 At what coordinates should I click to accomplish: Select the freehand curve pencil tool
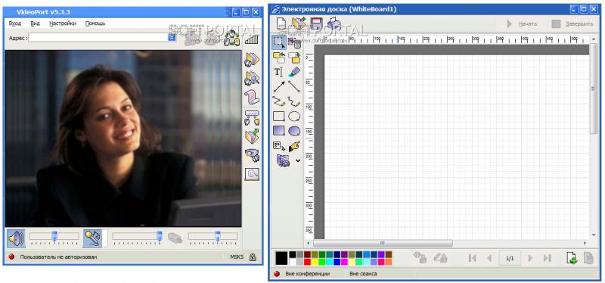[x=294, y=101]
